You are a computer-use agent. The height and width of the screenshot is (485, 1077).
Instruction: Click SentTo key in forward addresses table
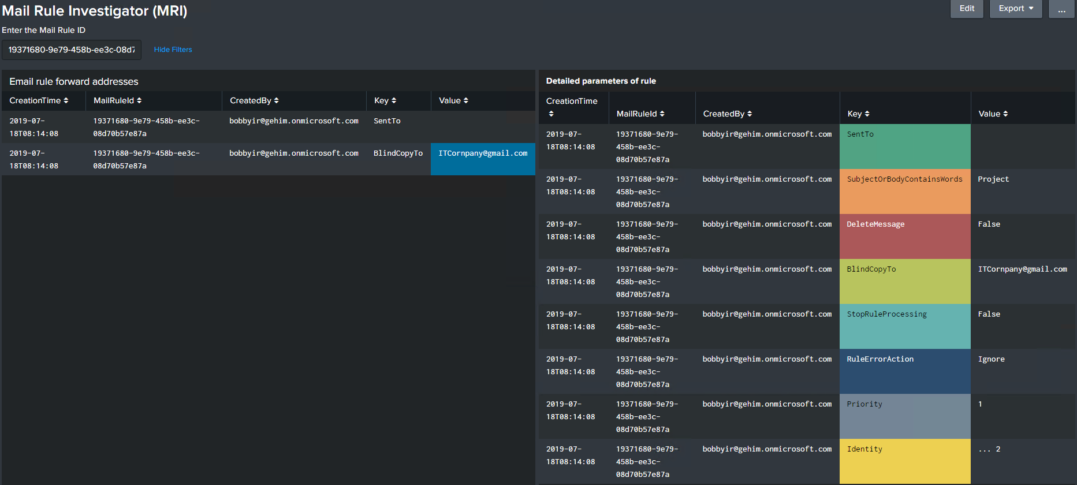click(x=387, y=121)
